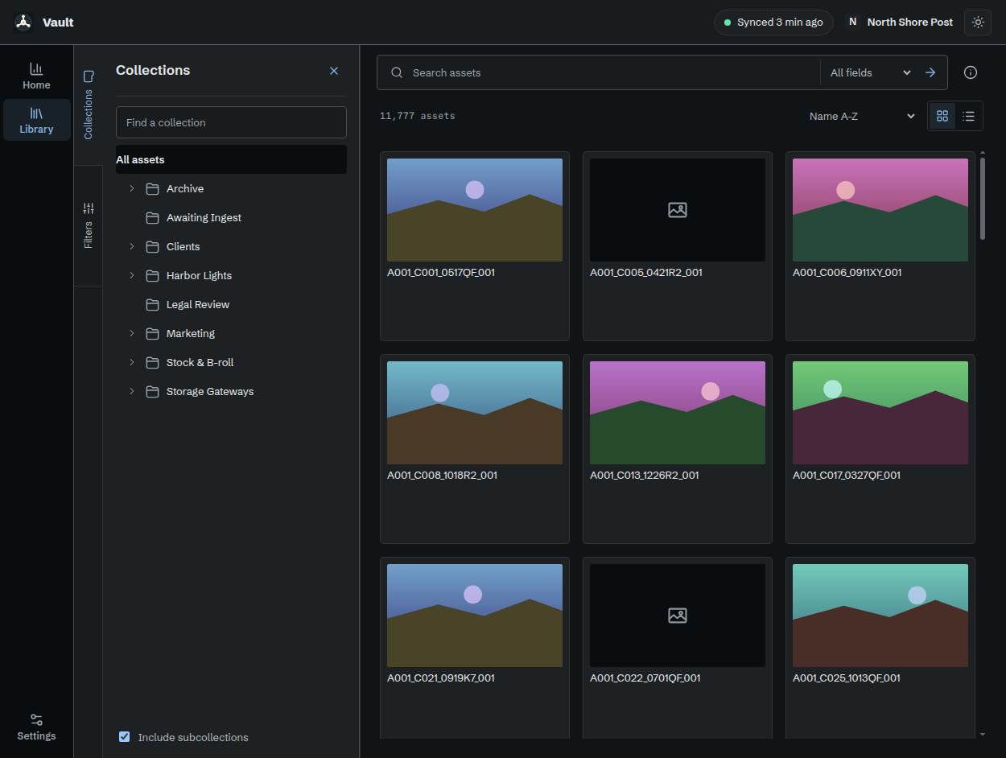1006x758 pixels.
Task: Click the Stock & B-roll folder icon
Action: pyautogui.click(x=152, y=362)
